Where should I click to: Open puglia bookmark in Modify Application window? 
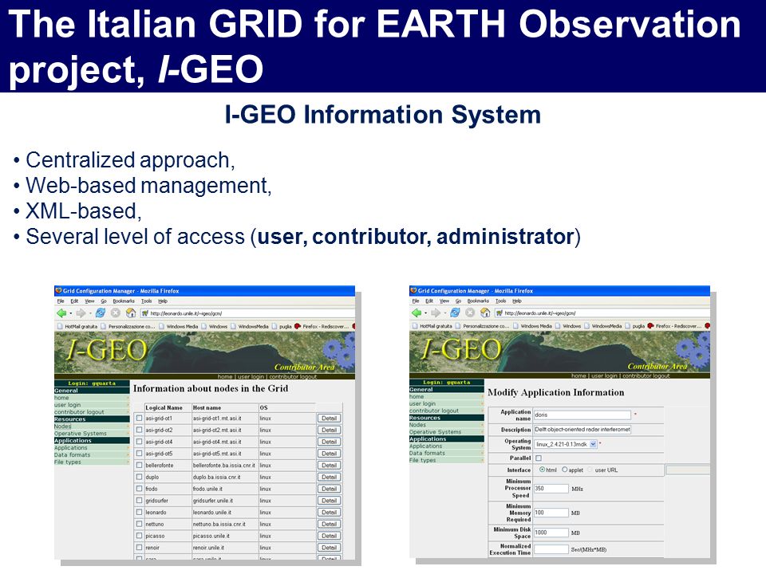tap(635, 325)
